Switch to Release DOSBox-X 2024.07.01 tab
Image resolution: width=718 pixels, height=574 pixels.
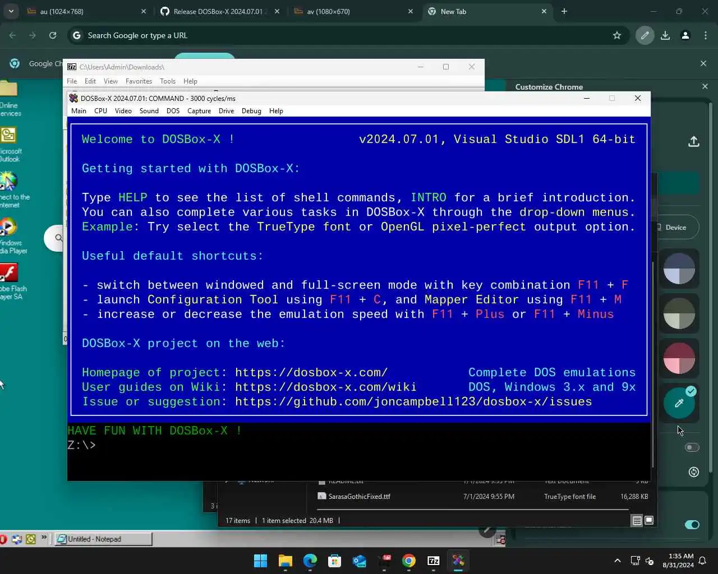[x=220, y=11]
